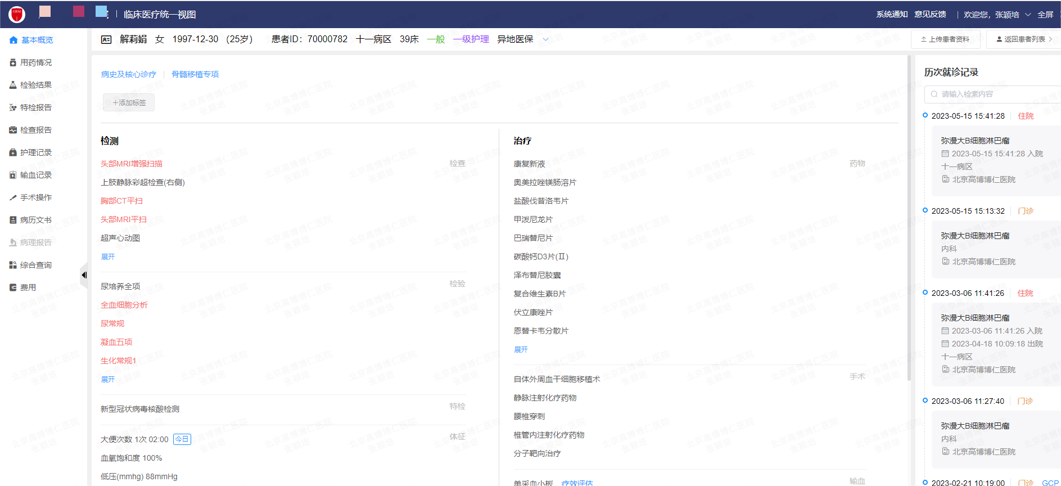Click the 费用 wallet icon

click(13, 287)
